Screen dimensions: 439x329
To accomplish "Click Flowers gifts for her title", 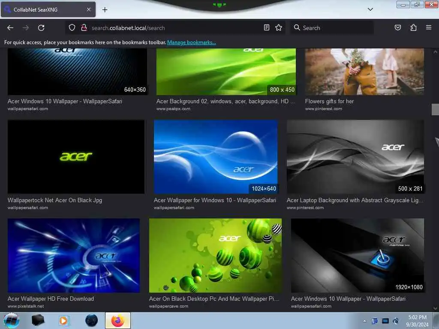I will [329, 101].
